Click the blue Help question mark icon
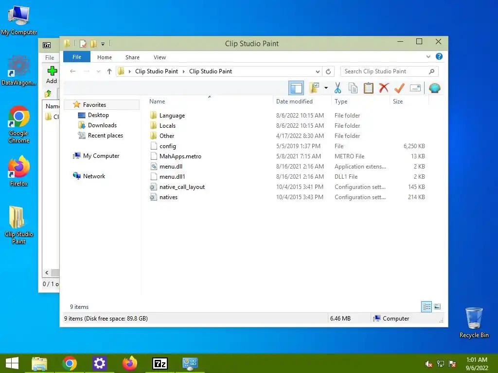Image resolution: width=498 pixels, height=373 pixels. (439, 56)
